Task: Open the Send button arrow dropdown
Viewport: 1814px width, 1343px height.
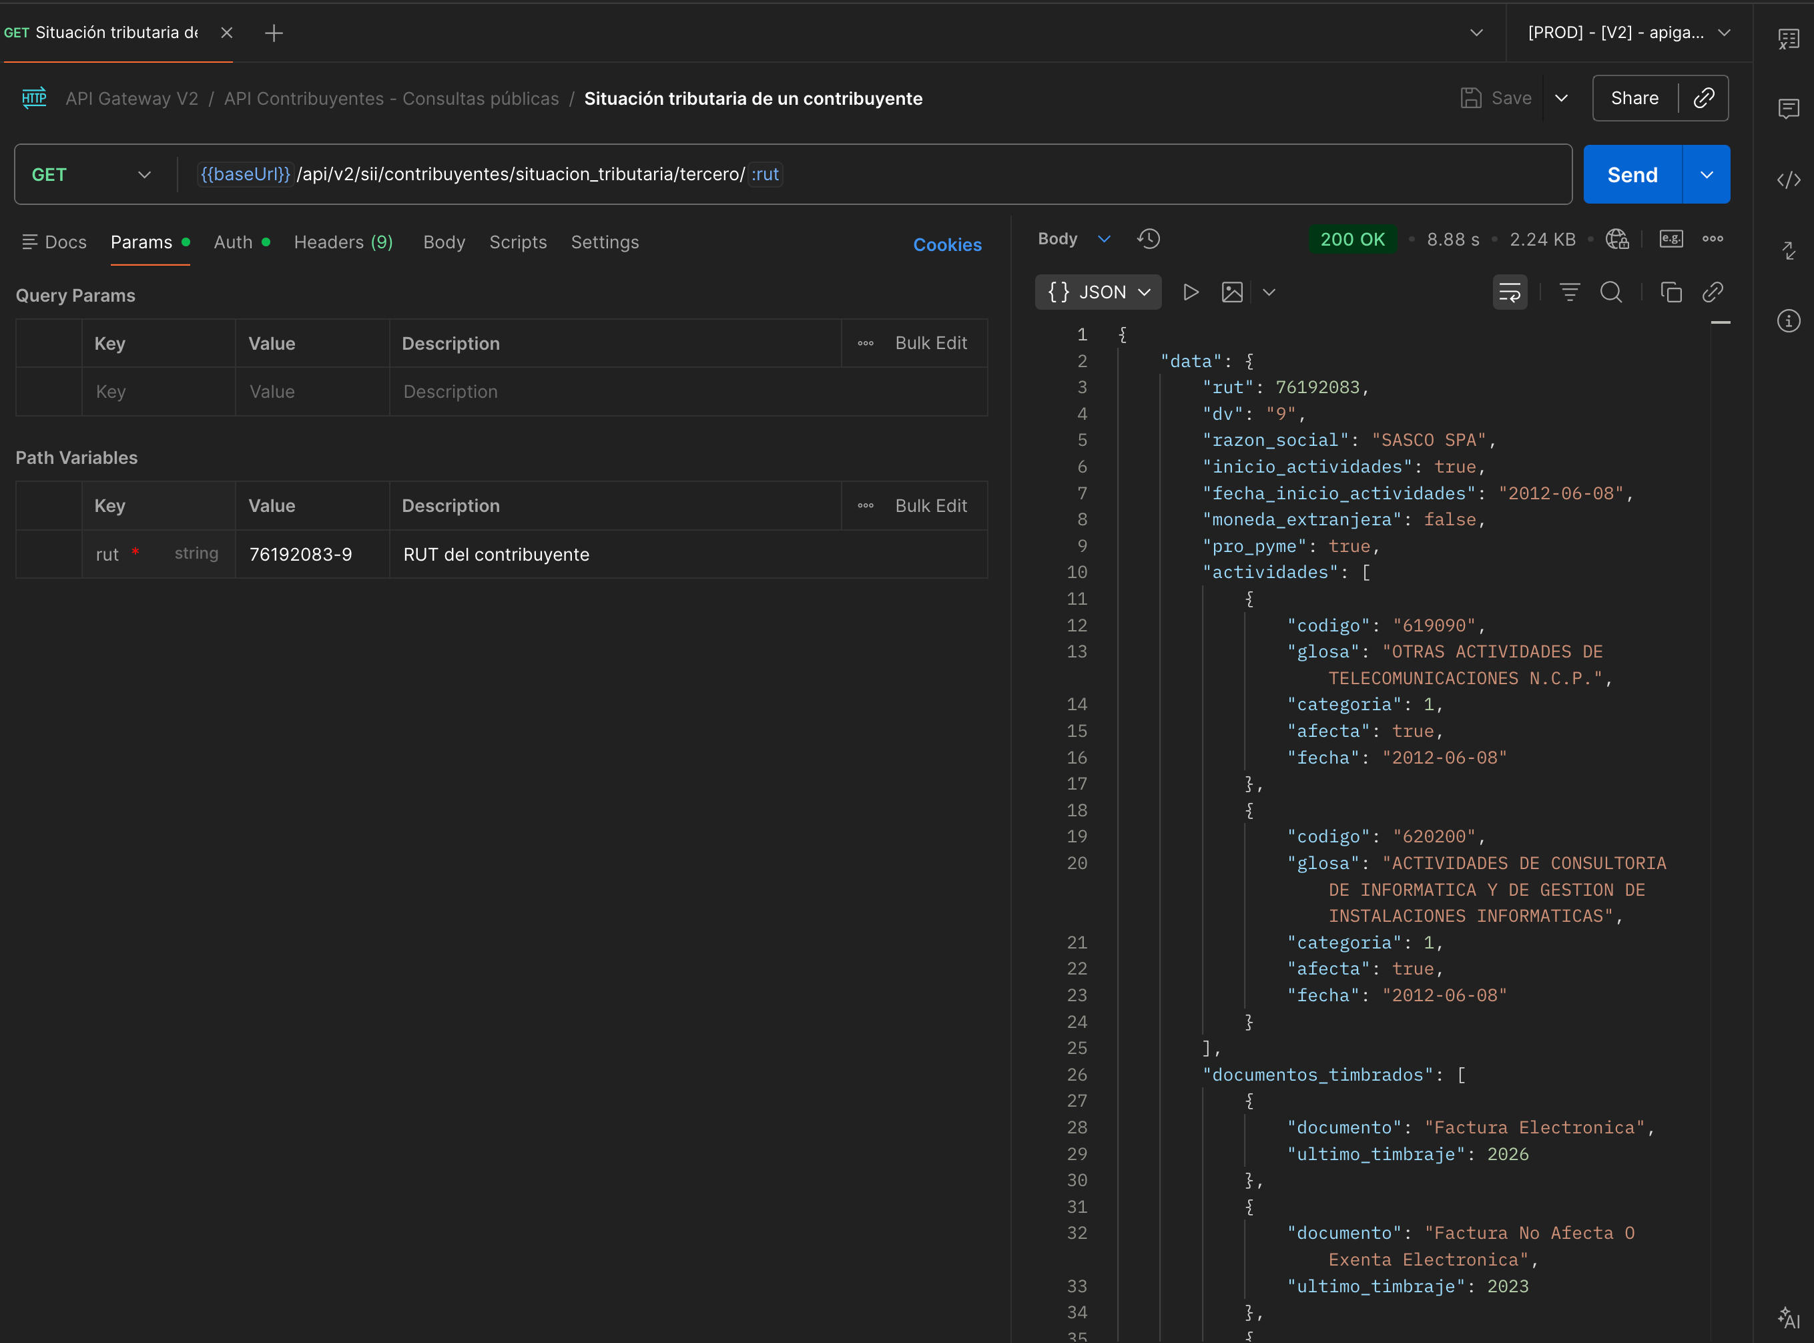Action: pyautogui.click(x=1706, y=175)
